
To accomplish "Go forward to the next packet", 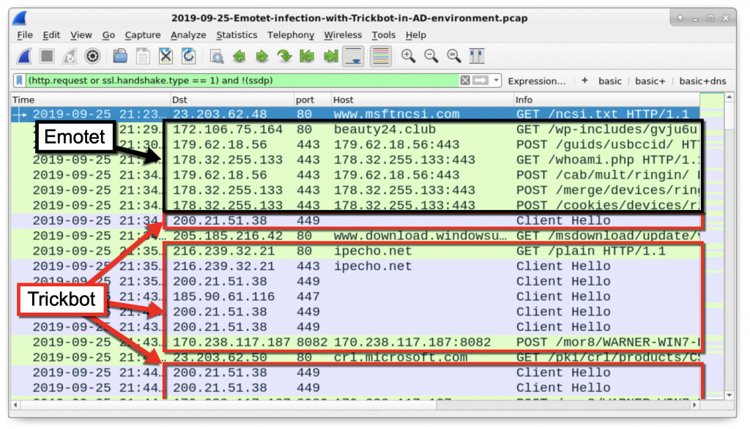I will click(x=261, y=56).
